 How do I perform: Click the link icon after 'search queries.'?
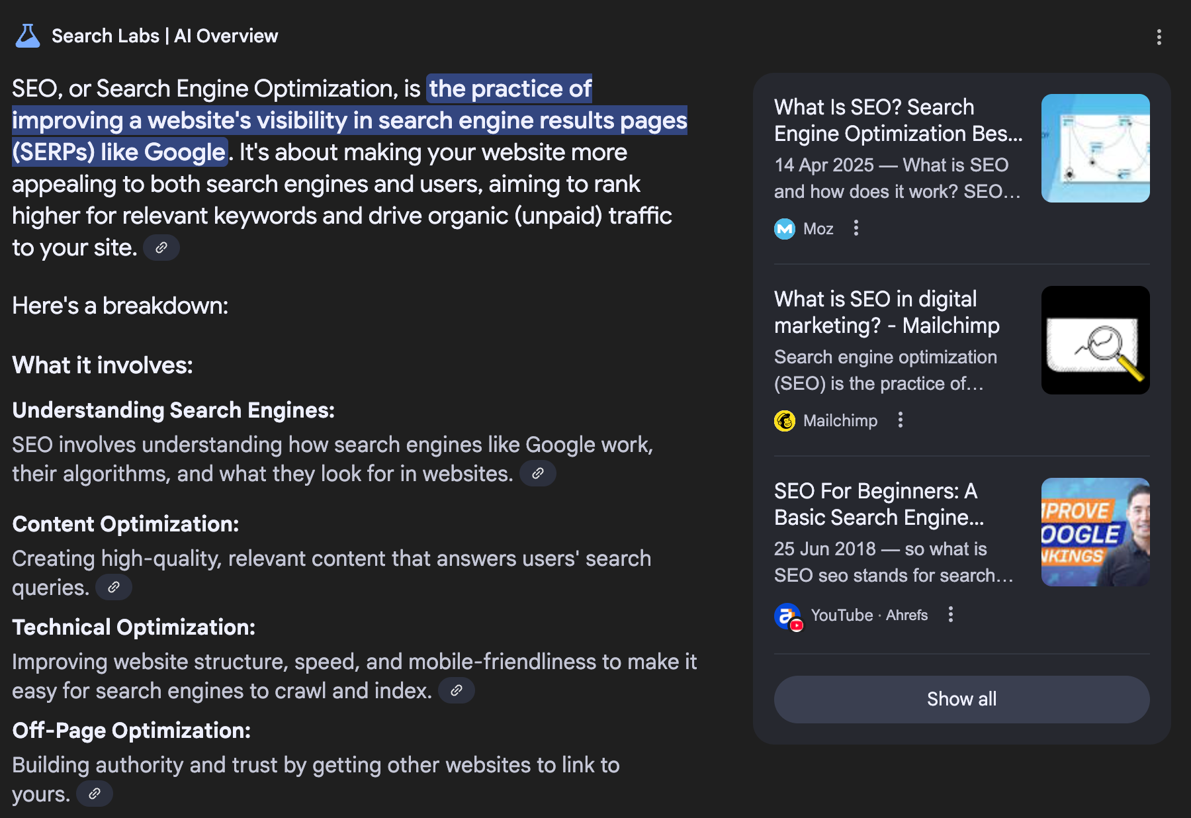pyautogui.click(x=114, y=587)
